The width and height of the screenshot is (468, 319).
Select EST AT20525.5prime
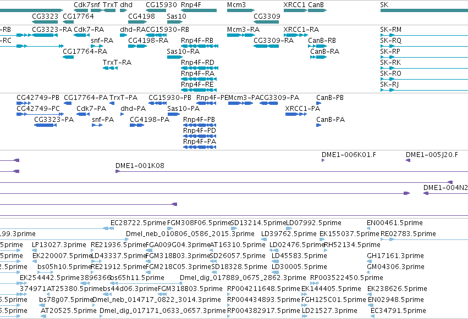point(69,311)
